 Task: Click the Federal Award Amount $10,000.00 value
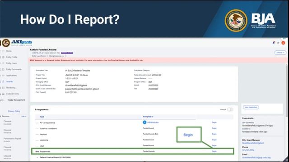[156, 75]
